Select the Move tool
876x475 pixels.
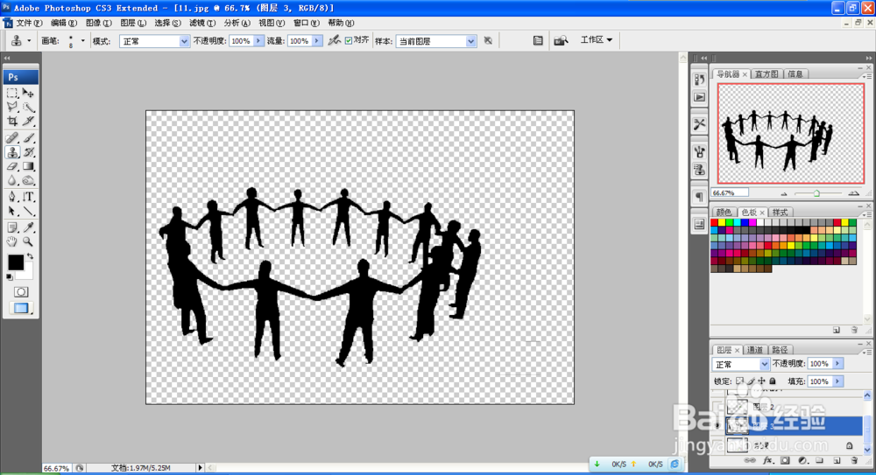point(29,94)
